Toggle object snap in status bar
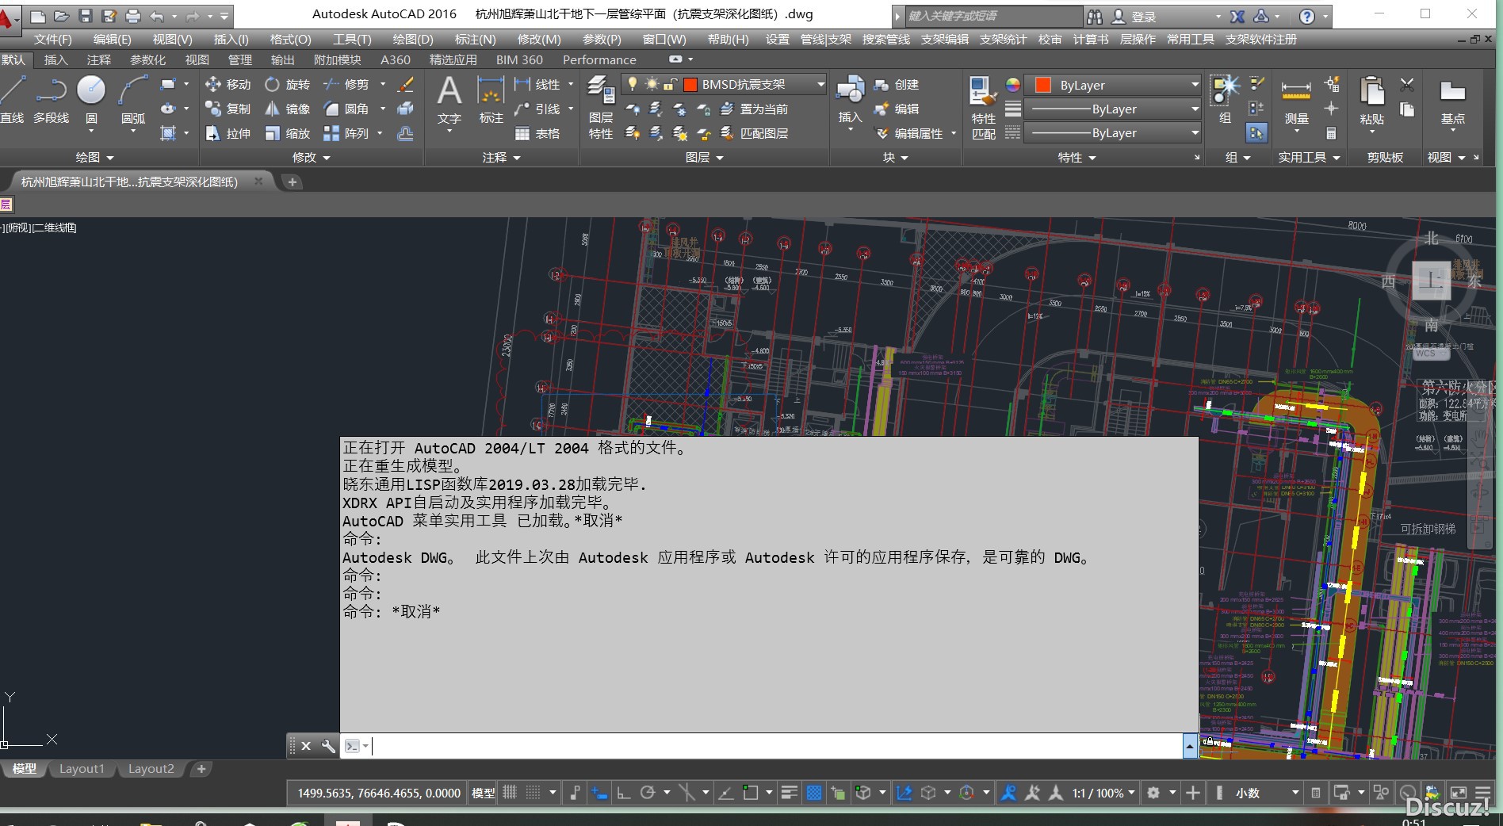Image resolution: width=1503 pixels, height=826 pixels. 750,792
